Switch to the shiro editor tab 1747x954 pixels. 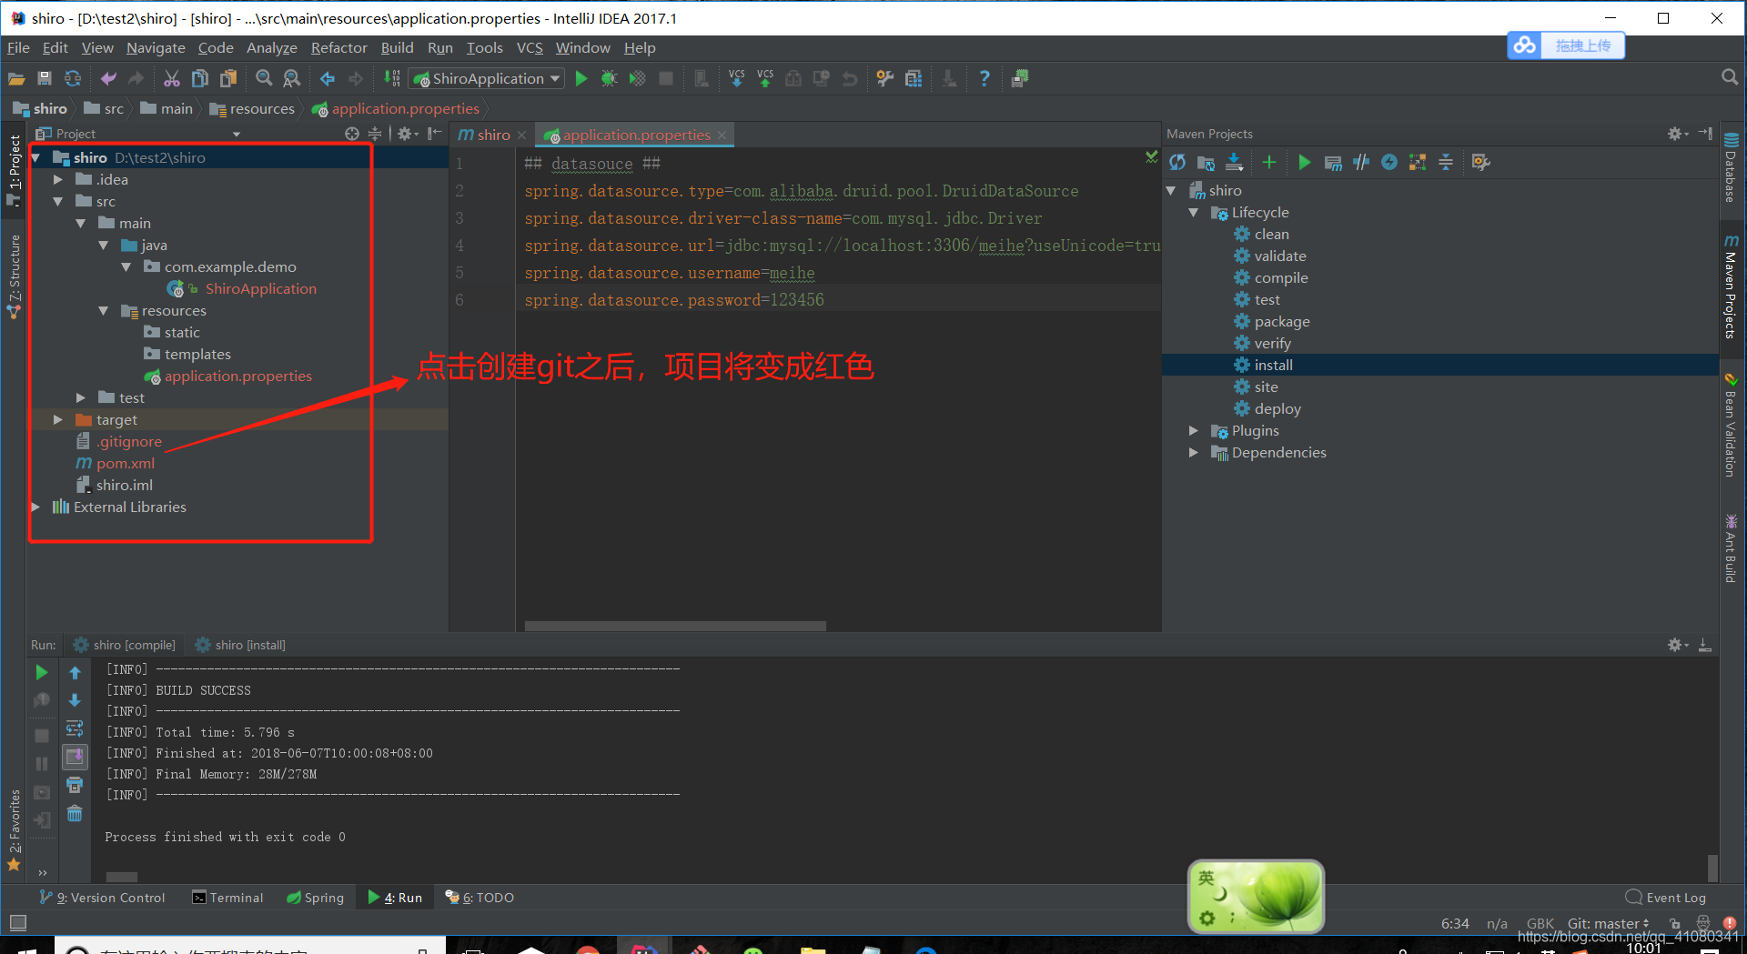click(x=492, y=135)
